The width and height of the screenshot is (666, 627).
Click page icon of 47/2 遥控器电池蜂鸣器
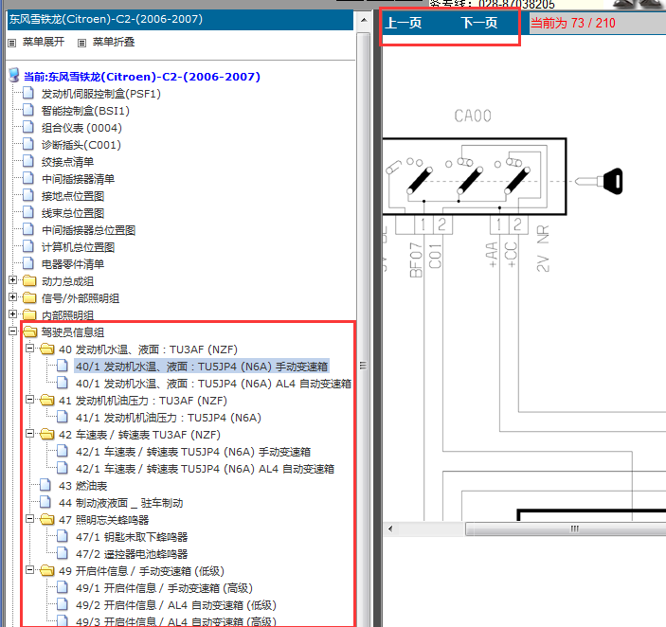62,553
